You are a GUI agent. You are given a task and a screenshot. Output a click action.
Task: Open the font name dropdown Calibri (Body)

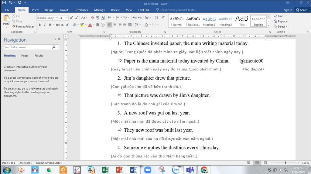[57, 18]
